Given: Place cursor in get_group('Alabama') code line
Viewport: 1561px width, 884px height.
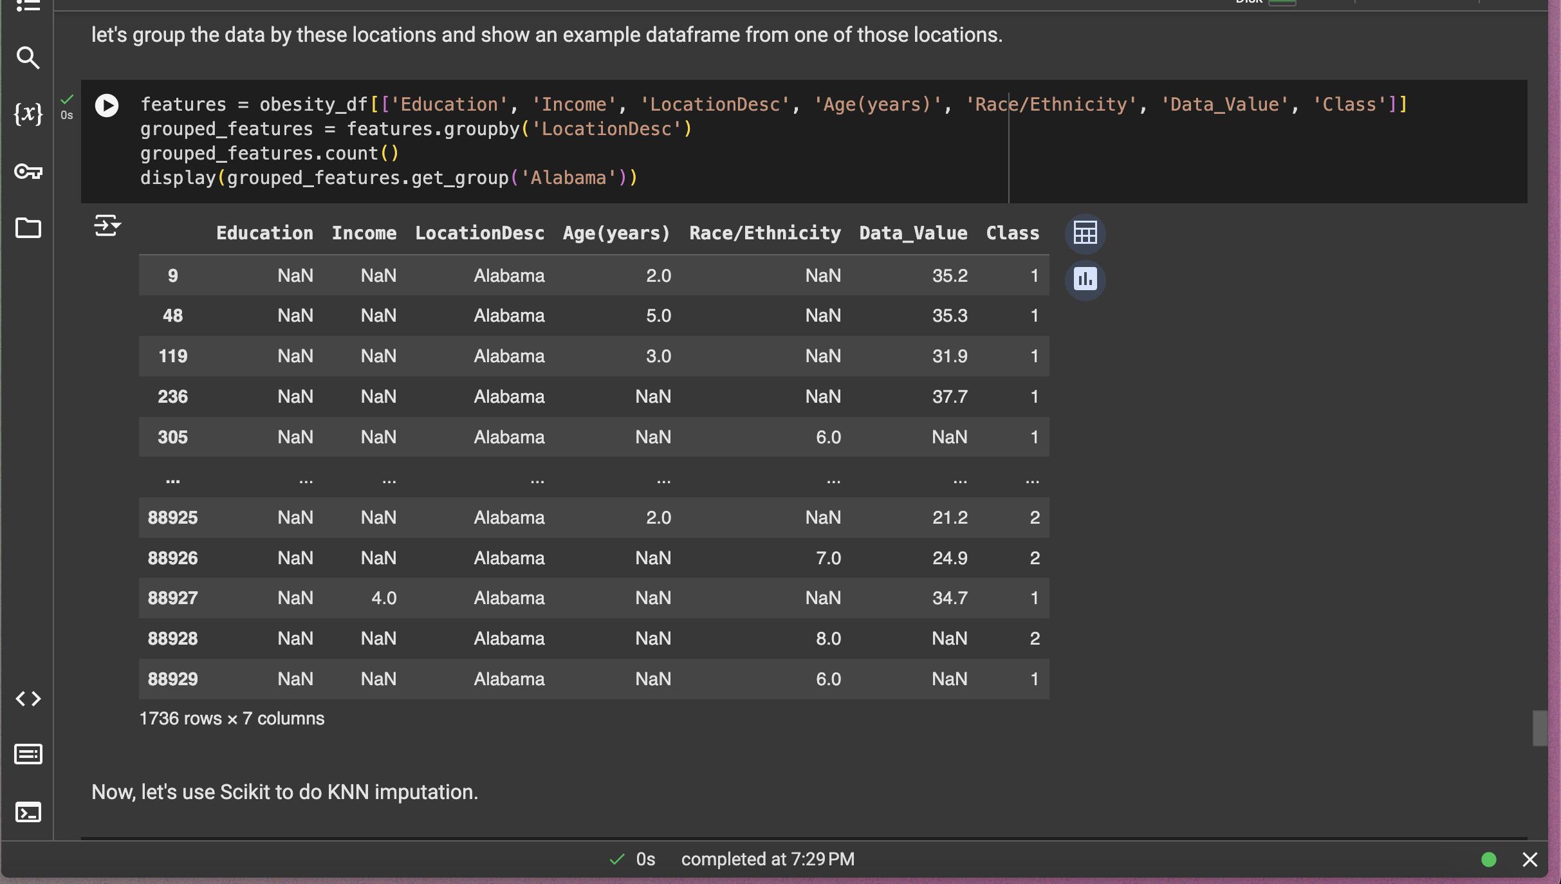Looking at the screenshot, I should coord(389,178).
